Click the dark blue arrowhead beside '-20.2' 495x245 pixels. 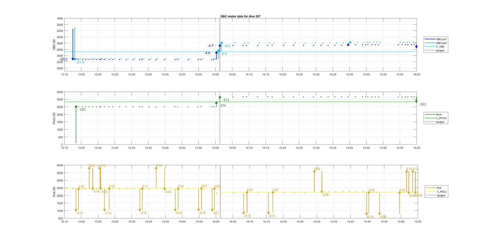pos(73,59)
